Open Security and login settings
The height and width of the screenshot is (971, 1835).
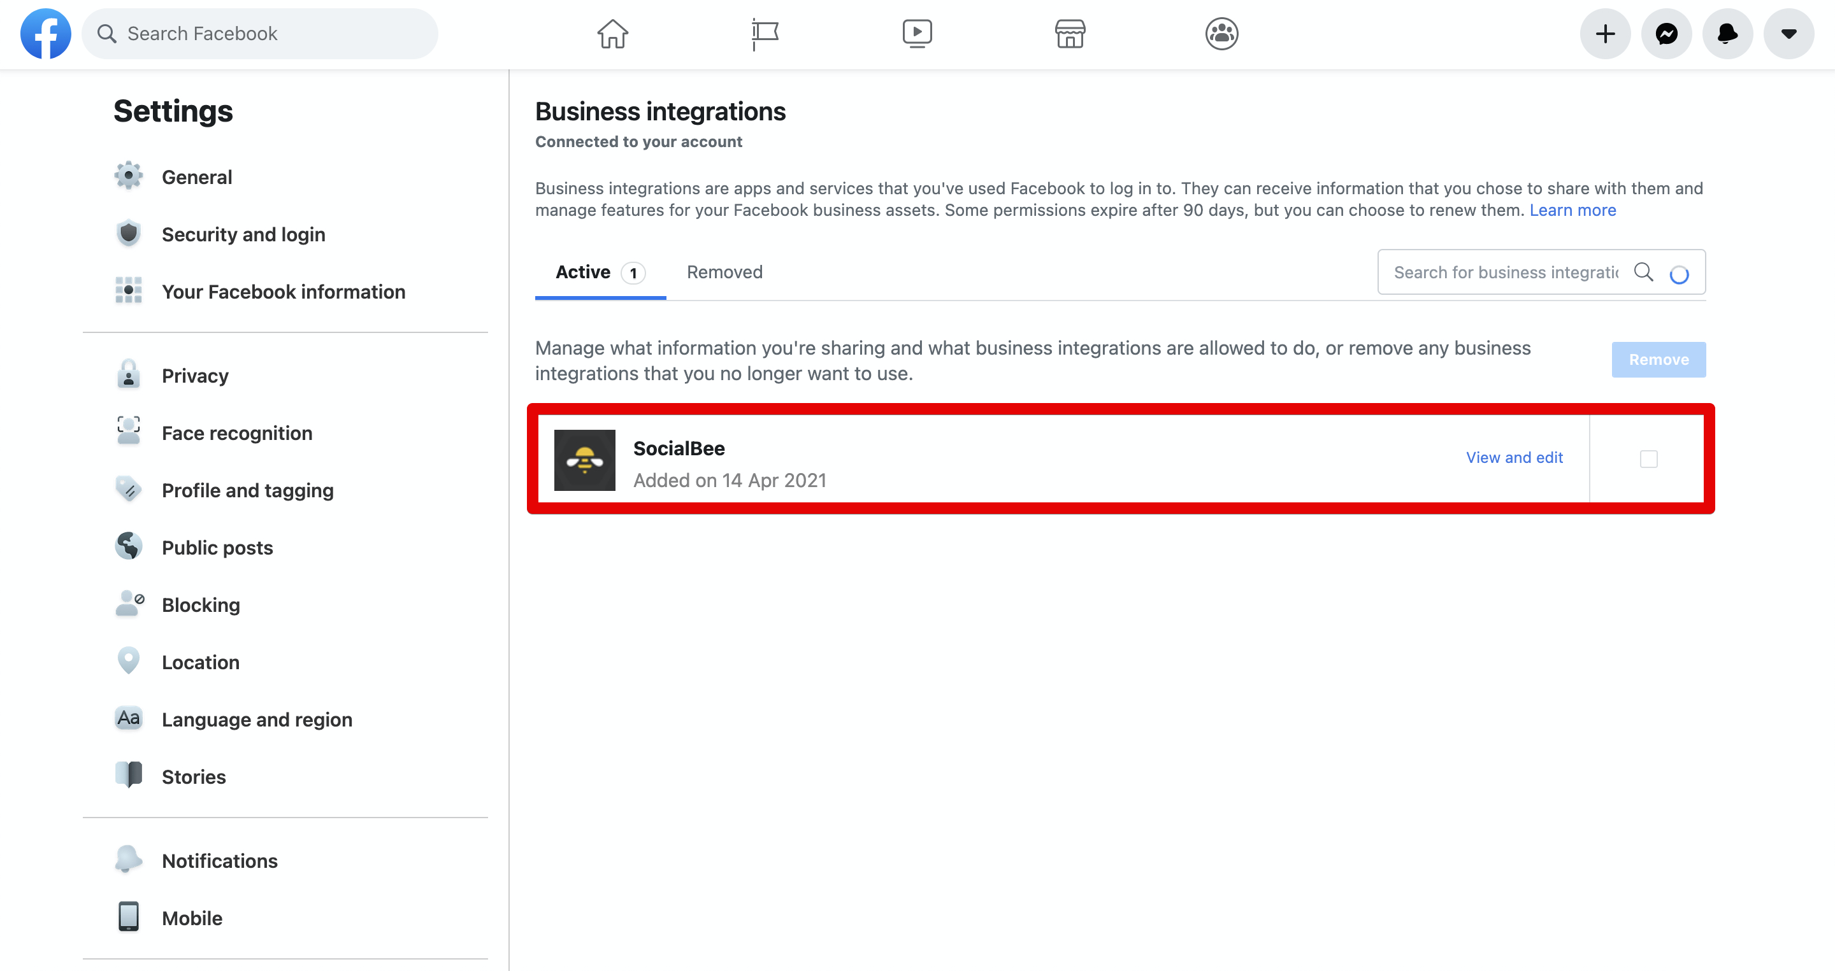click(243, 234)
